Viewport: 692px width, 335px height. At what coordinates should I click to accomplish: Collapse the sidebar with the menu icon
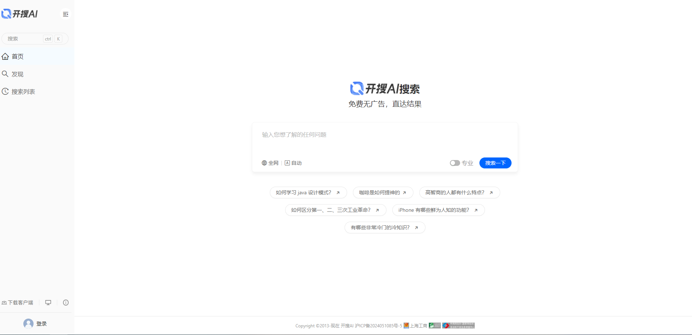click(66, 14)
